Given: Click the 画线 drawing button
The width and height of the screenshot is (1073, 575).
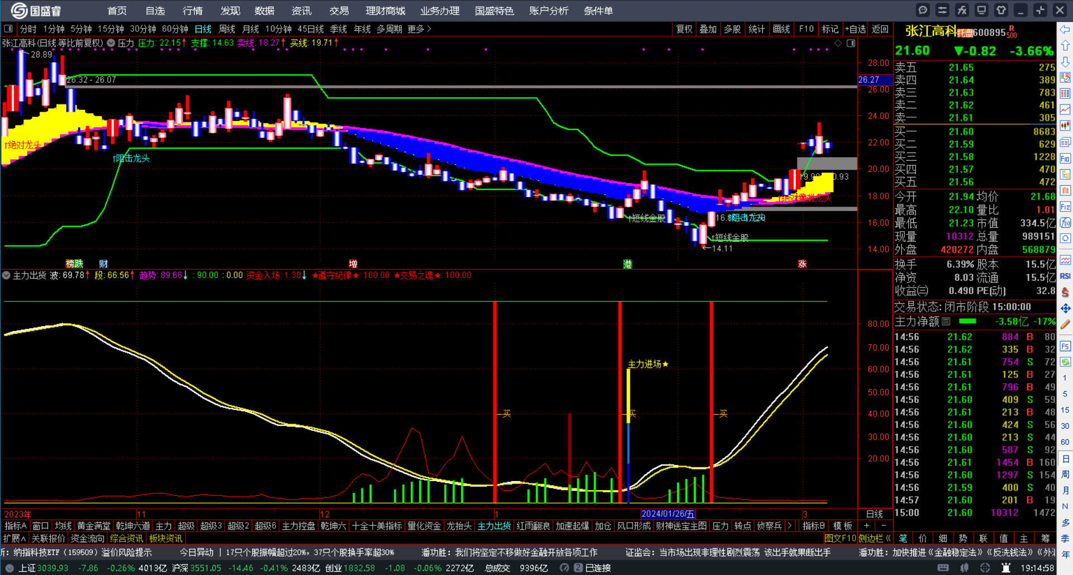Looking at the screenshot, I should (781, 29).
